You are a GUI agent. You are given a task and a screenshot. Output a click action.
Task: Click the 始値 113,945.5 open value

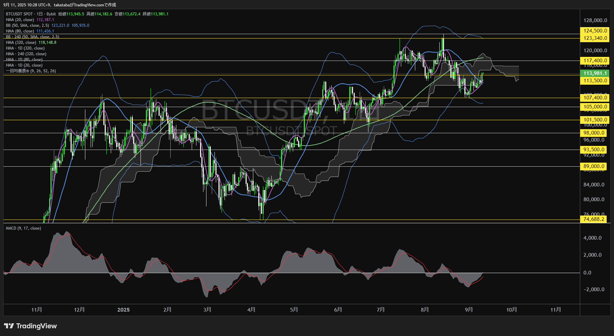coord(71,14)
